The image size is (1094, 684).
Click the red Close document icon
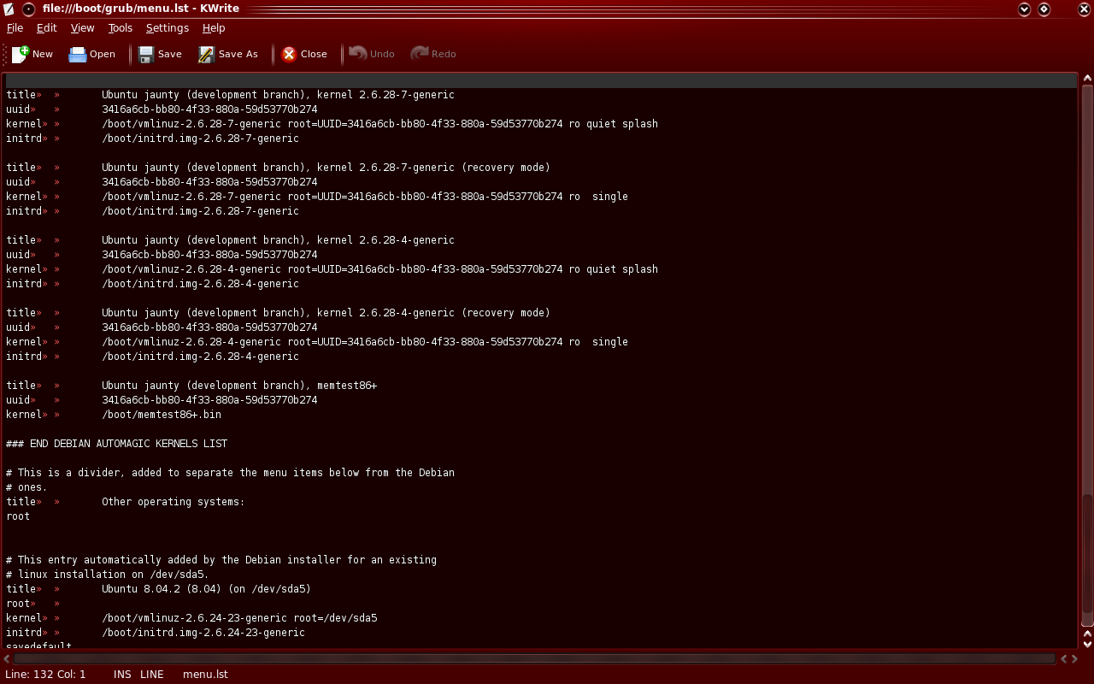tap(289, 54)
